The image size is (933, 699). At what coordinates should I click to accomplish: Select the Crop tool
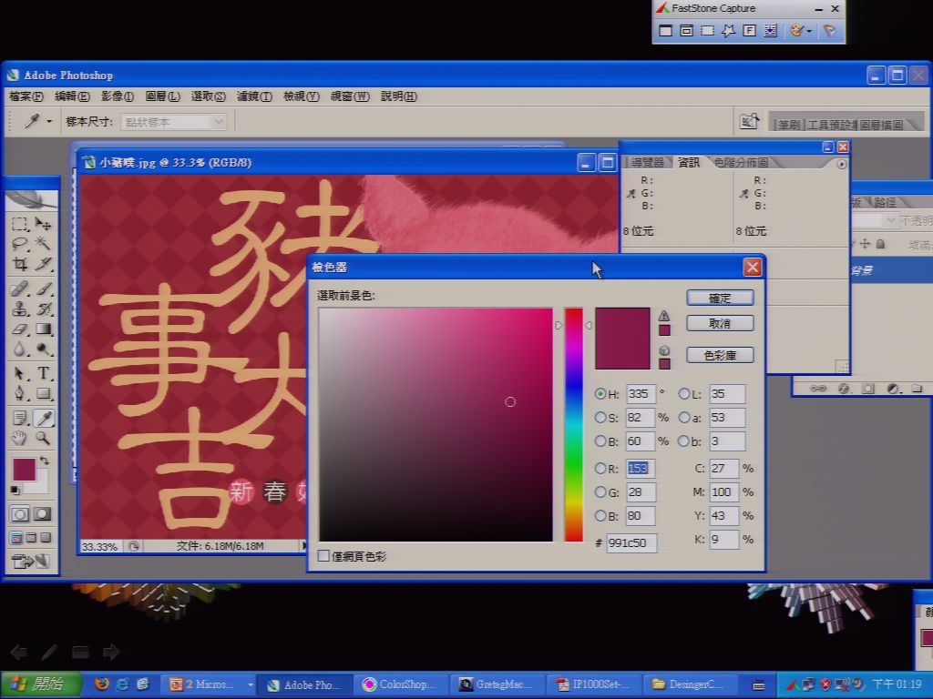coord(20,264)
